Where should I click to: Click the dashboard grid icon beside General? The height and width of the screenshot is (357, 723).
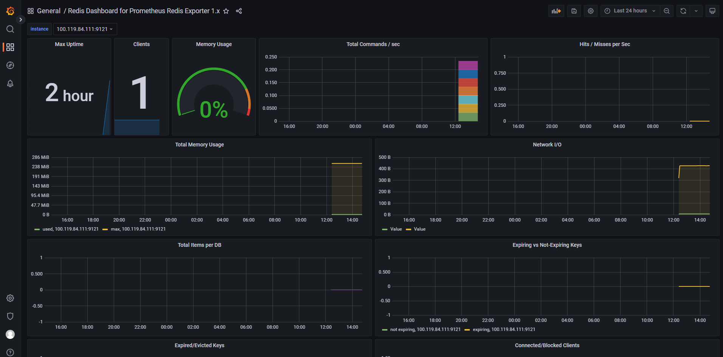31,11
